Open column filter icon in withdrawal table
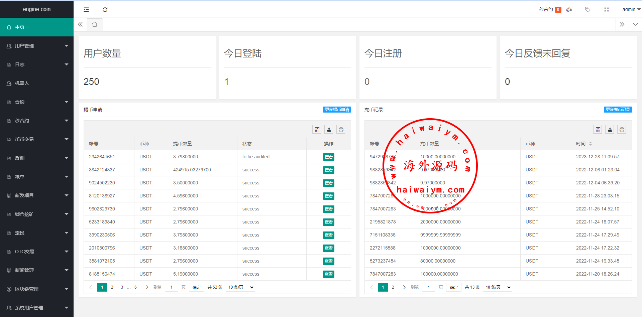The height and width of the screenshot is (317, 642). coord(317,130)
